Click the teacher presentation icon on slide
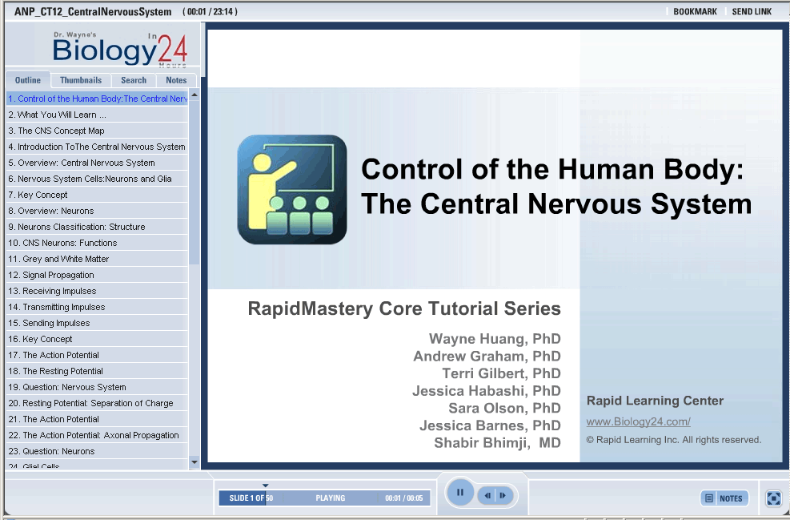The width and height of the screenshot is (790, 520). coord(292,190)
